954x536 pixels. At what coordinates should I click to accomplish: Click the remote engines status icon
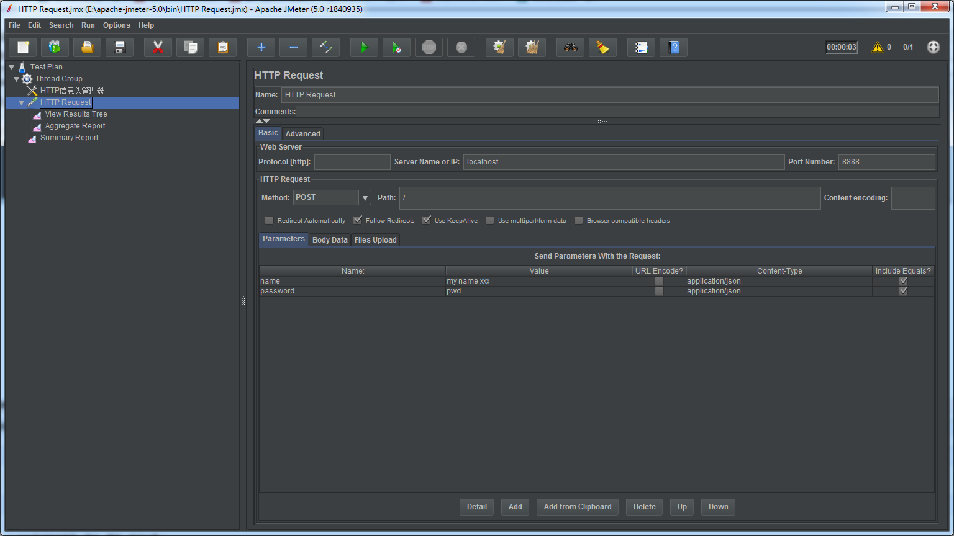click(933, 47)
